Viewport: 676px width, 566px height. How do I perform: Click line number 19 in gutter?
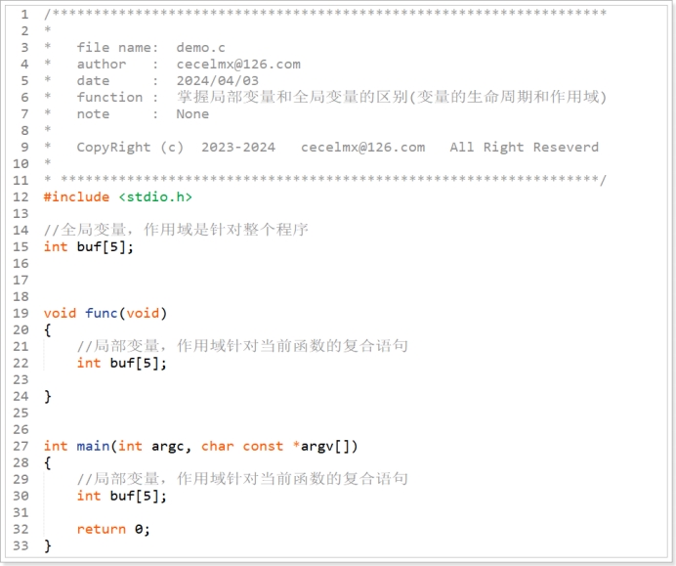coord(21,313)
